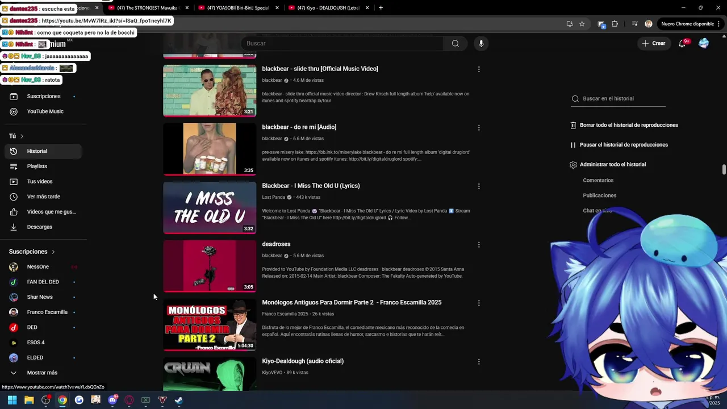Open FAN DEL DED channel
Screen dimensions: 727x409
click(43, 282)
